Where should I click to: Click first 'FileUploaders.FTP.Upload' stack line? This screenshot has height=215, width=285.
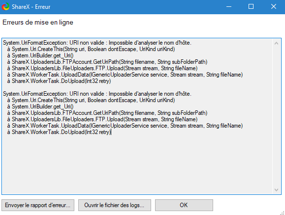[x=102, y=68]
